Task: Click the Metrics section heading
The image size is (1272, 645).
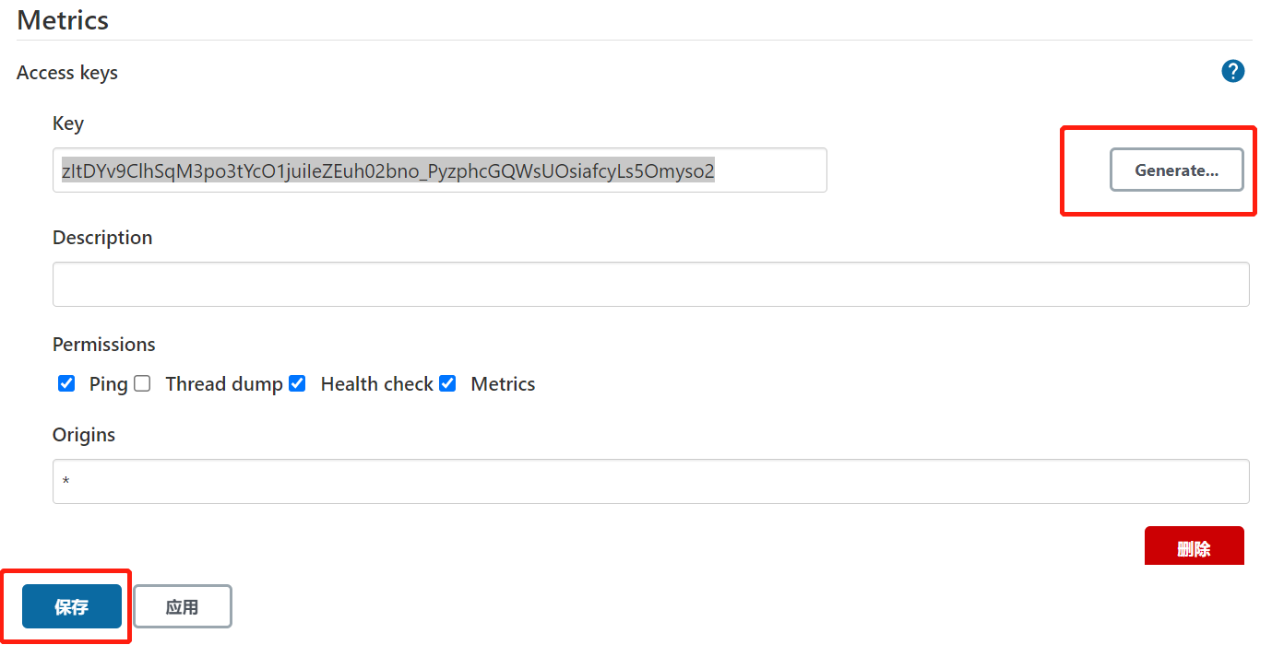Action: (63, 19)
